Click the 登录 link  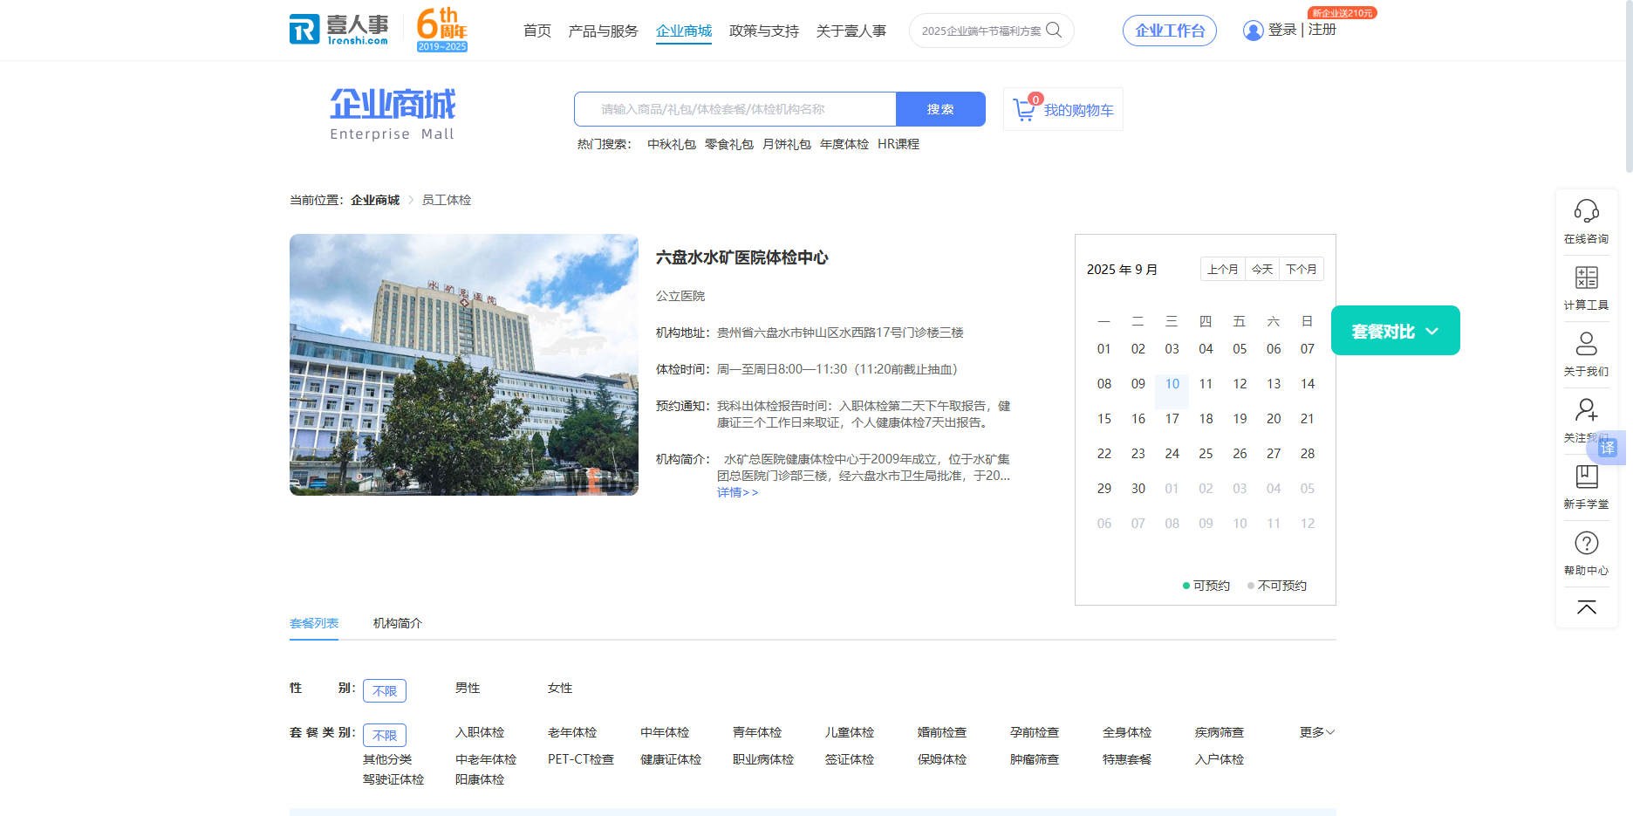(1282, 30)
